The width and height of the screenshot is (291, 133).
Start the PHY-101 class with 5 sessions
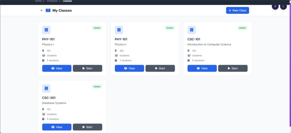point(87,68)
